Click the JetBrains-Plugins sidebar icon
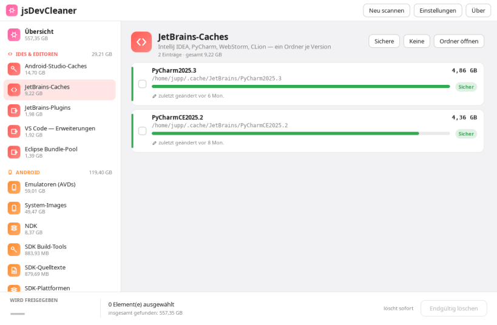This screenshot has height=325, width=497. pos(14,110)
